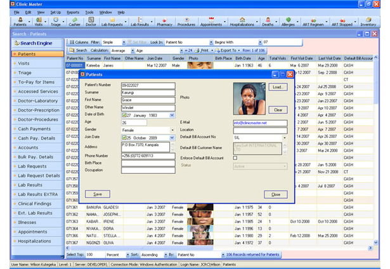This screenshot has height=269, width=390.
Task: Toggle Date of Birth checkbox
Action: pos(124,115)
